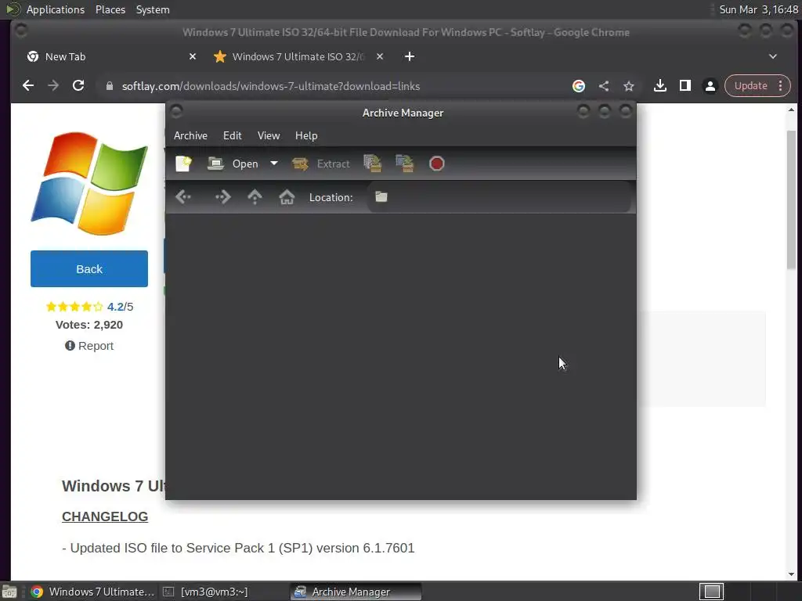Click the Update button in Chrome

750,86
